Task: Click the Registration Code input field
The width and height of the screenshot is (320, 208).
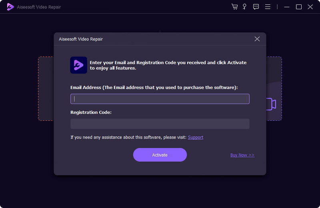Action: (160, 124)
